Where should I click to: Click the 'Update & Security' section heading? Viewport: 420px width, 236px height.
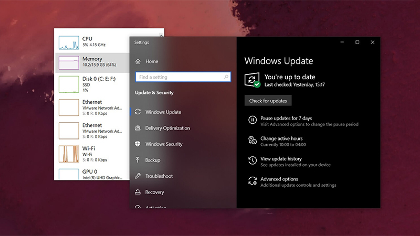click(154, 93)
